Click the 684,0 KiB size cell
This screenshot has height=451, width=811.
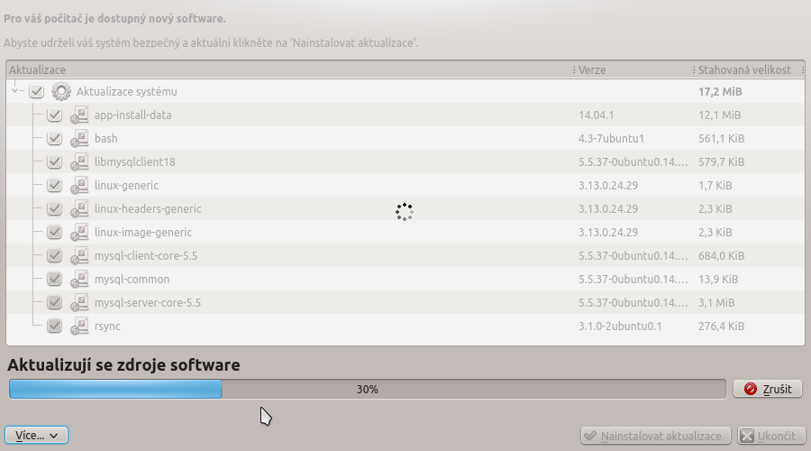coord(722,256)
